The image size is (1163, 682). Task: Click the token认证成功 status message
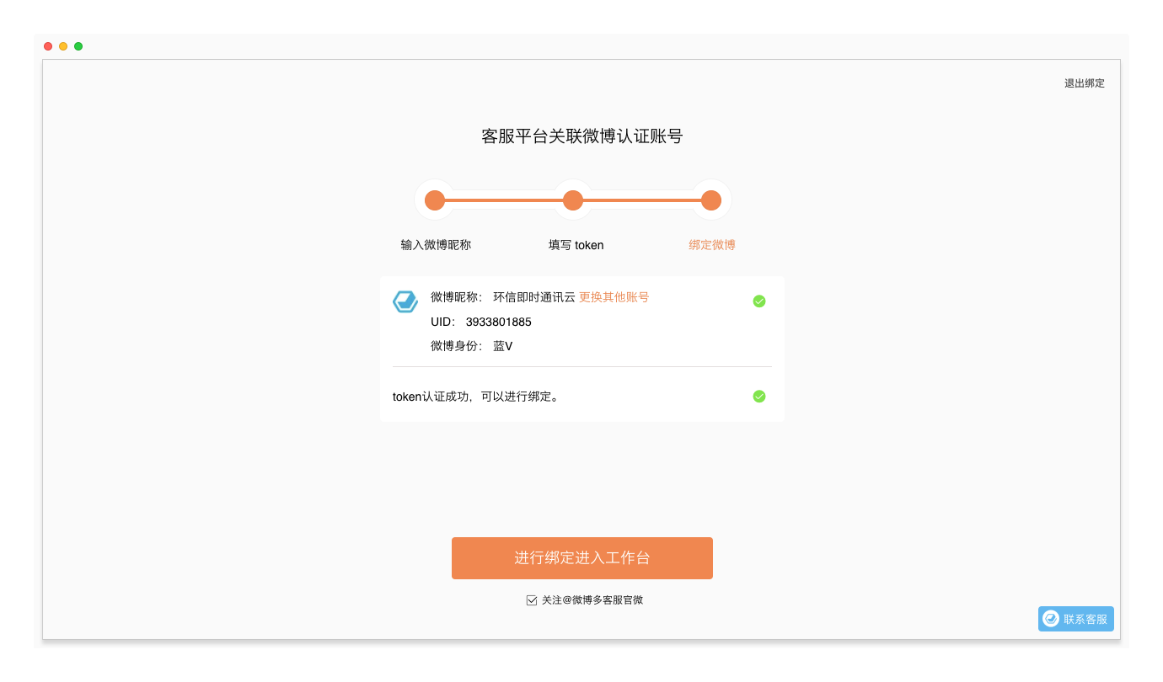coord(476,397)
